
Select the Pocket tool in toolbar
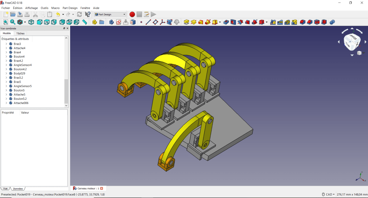226,22
